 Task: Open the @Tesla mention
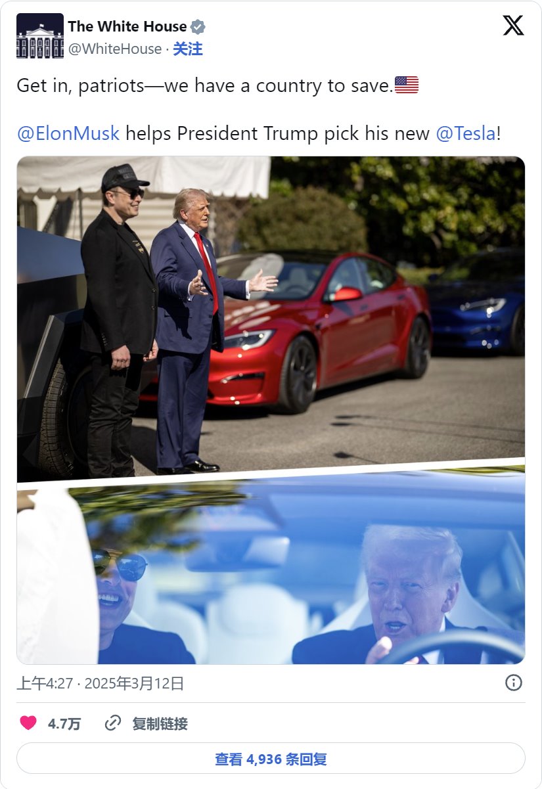pyautogui.click(x=466, y=133)
